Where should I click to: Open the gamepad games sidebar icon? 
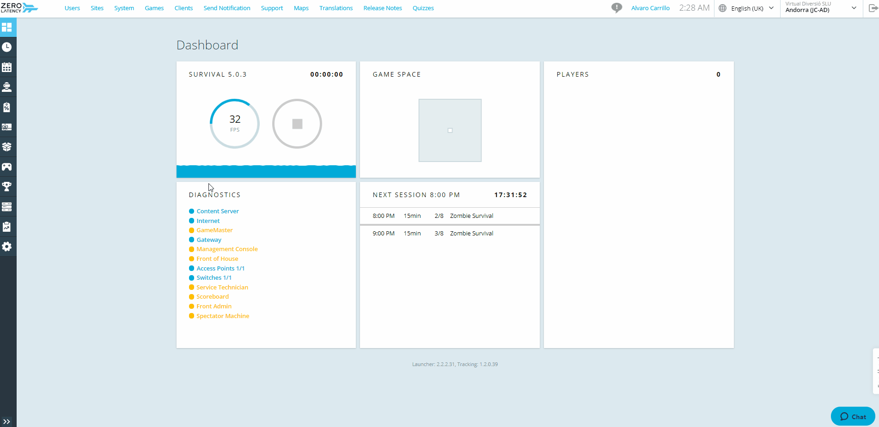[x=7, y=167]
